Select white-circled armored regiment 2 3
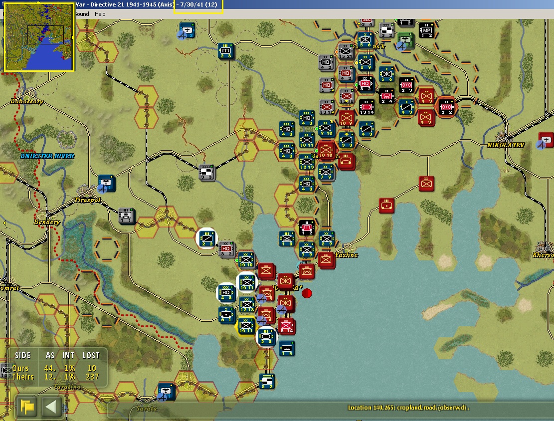 pyautogui.click(x=266, y=337)
